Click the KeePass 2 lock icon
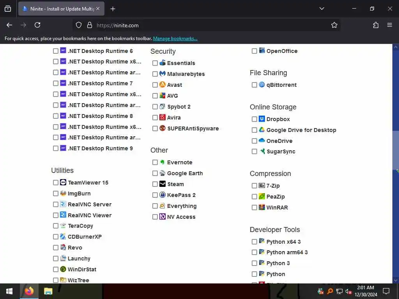 [162, 195]
